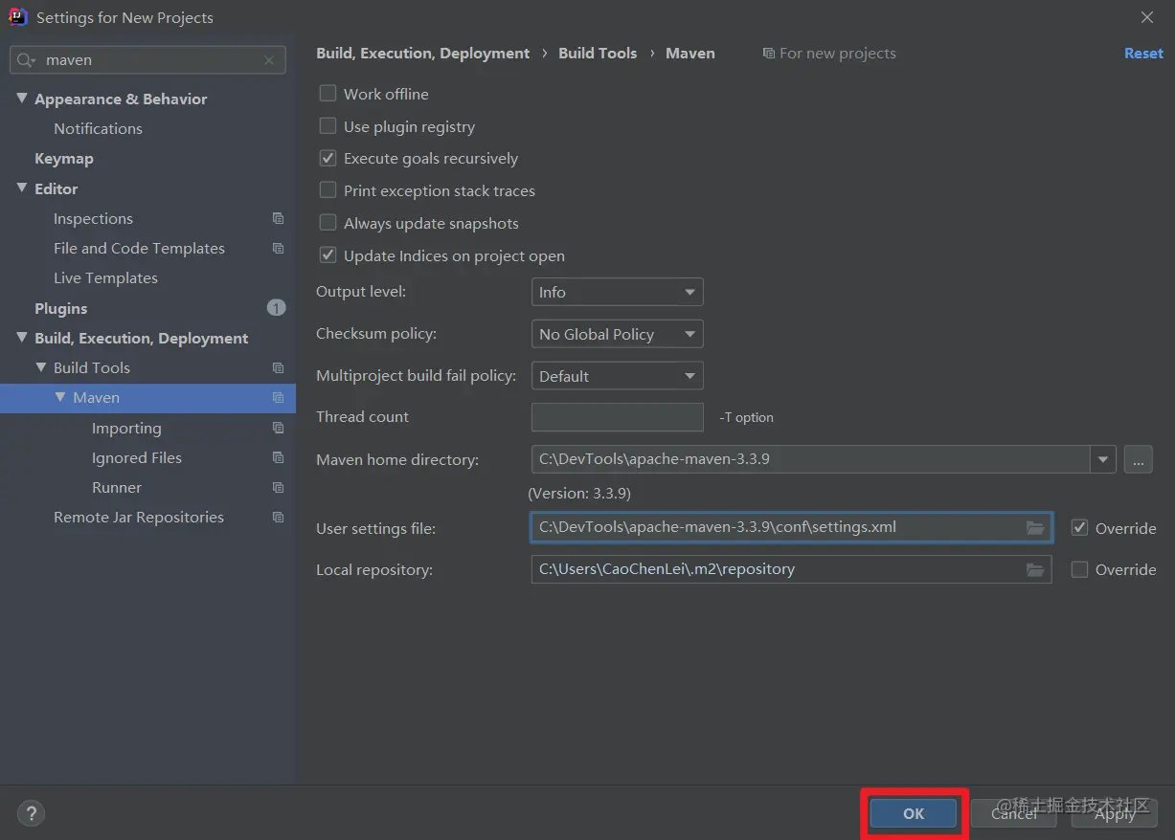The height and width of the screenshot is (840, 1175).
Task: Click the search magnifier icon in settings search
Action: pyautogui.click(x=26, y=59)
